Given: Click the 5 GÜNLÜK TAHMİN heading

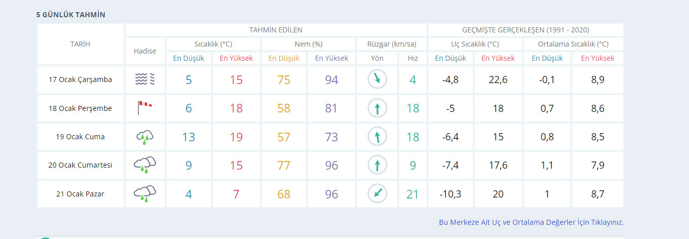Looking at the screenshot, I should click(x=71, y=15).
